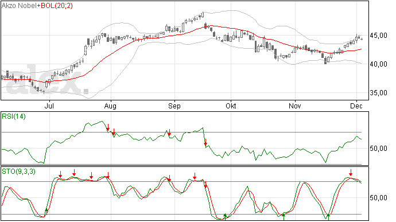Select the Nov month label on the axis
This screenshot has height=222, width=396.
(295, 106)
